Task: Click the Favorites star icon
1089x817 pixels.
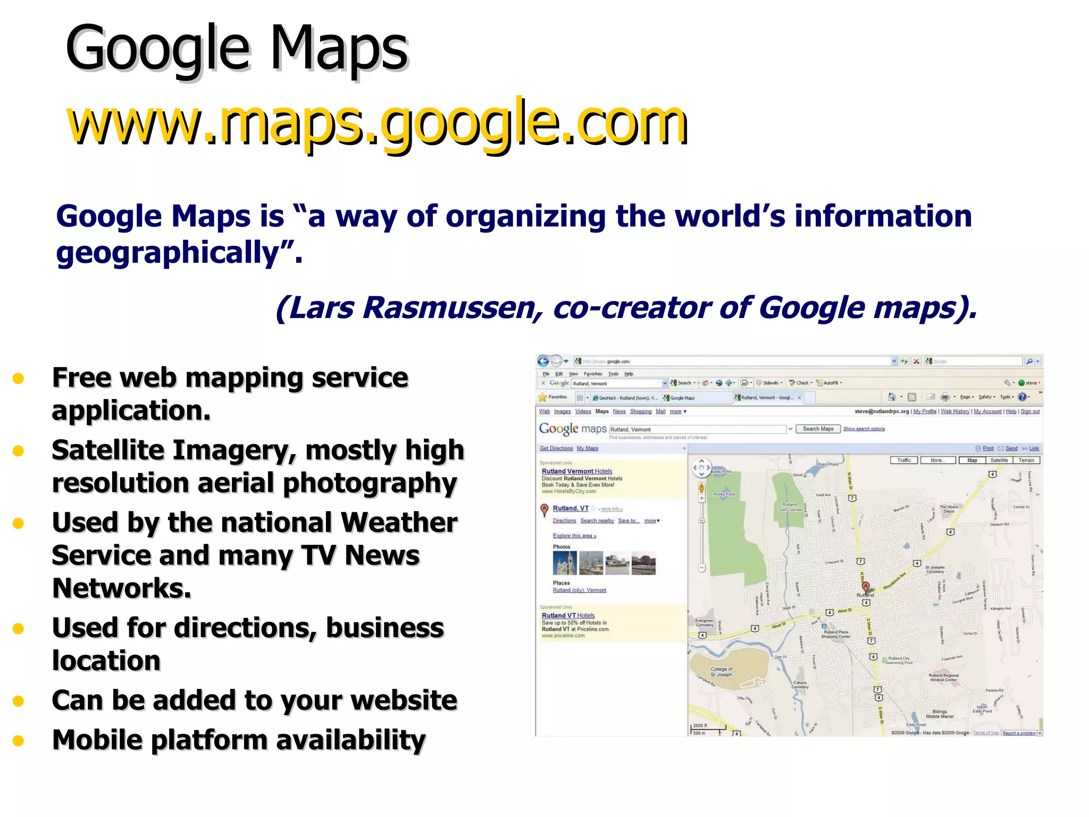Action: (542, 397)
